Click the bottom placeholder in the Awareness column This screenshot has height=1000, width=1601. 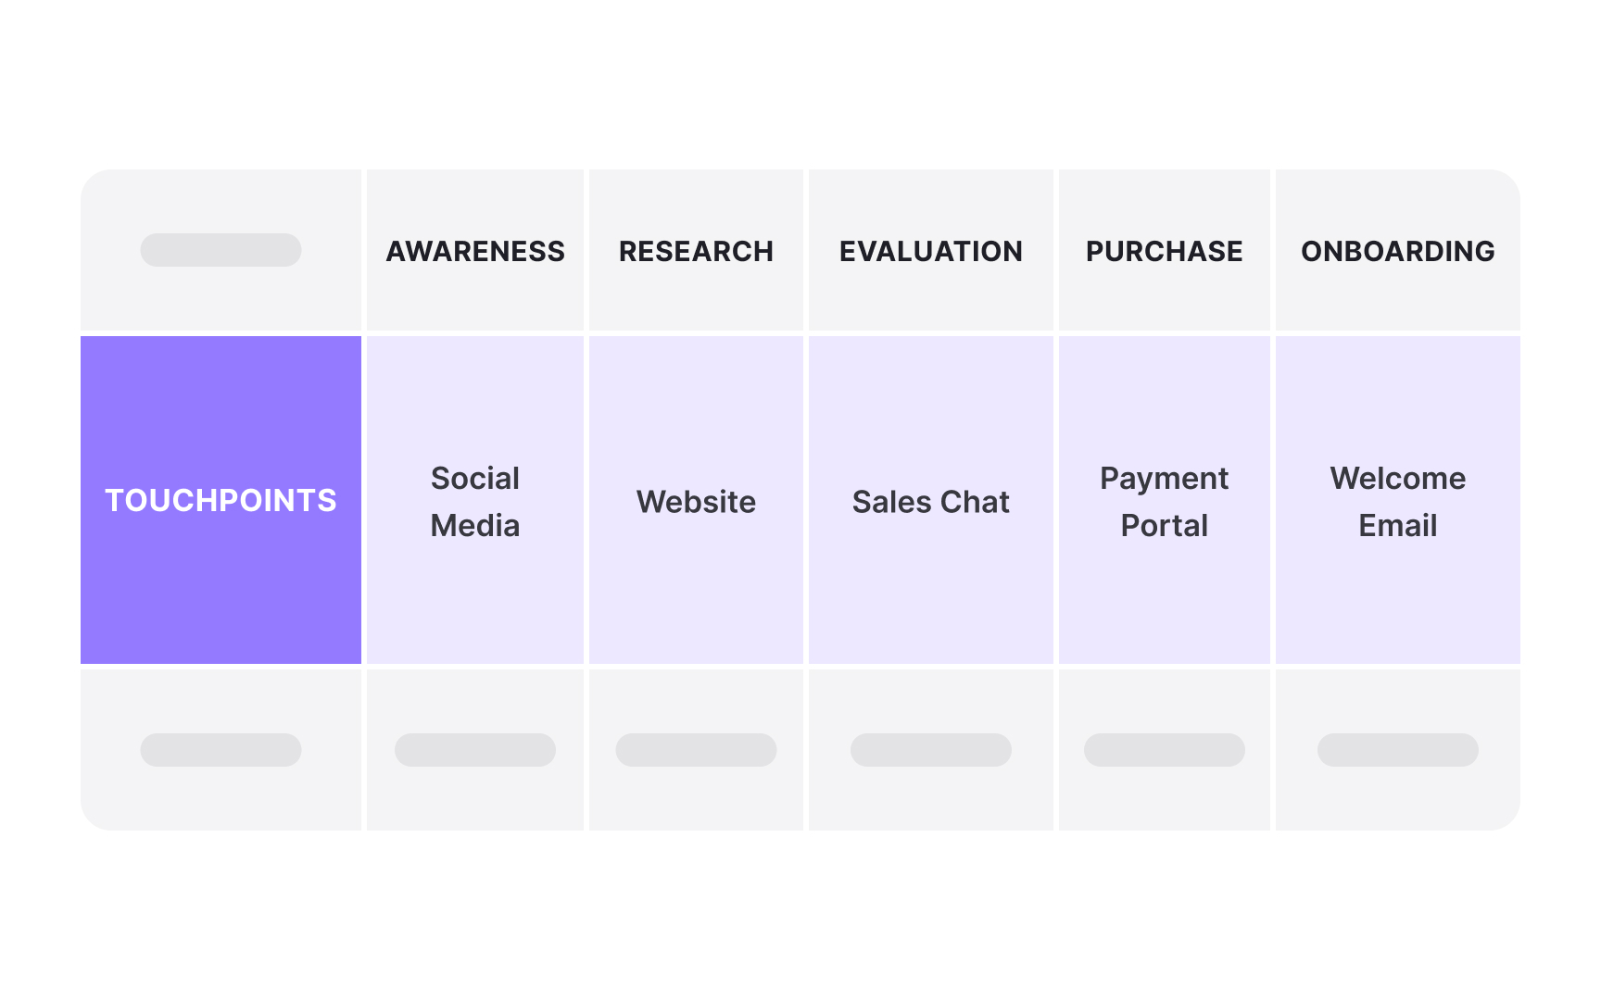click(x=475, y=750)
